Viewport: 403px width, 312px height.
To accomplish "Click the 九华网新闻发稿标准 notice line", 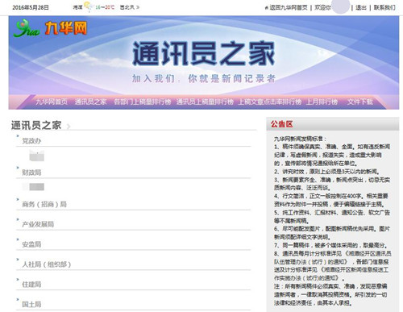I will tap(300, 139).
